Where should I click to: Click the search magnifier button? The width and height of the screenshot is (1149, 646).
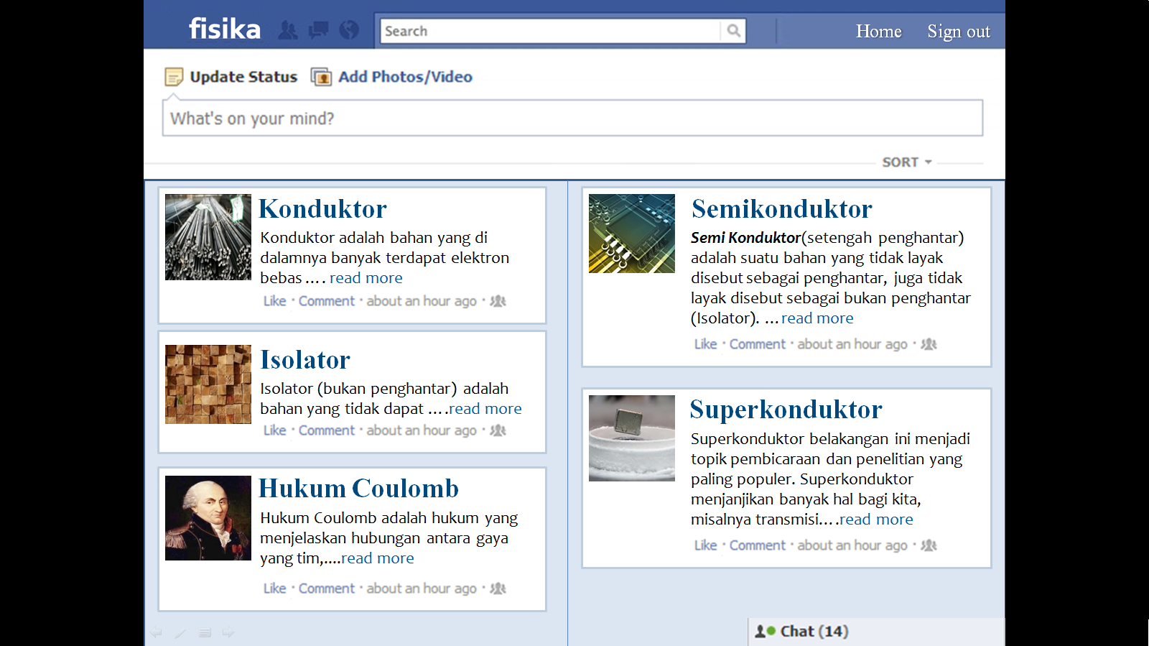click(733, 31)
